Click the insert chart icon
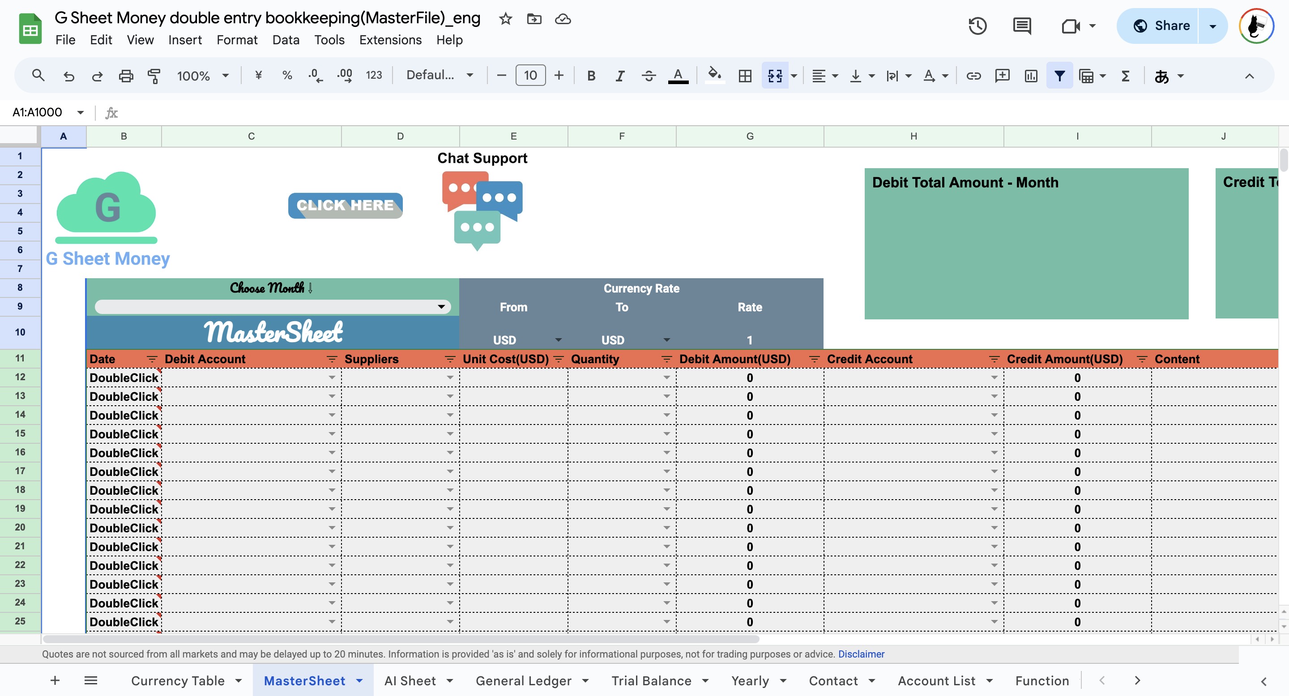The height and width of the screenshot is (696, 1289). click(x=1031, y=76)
